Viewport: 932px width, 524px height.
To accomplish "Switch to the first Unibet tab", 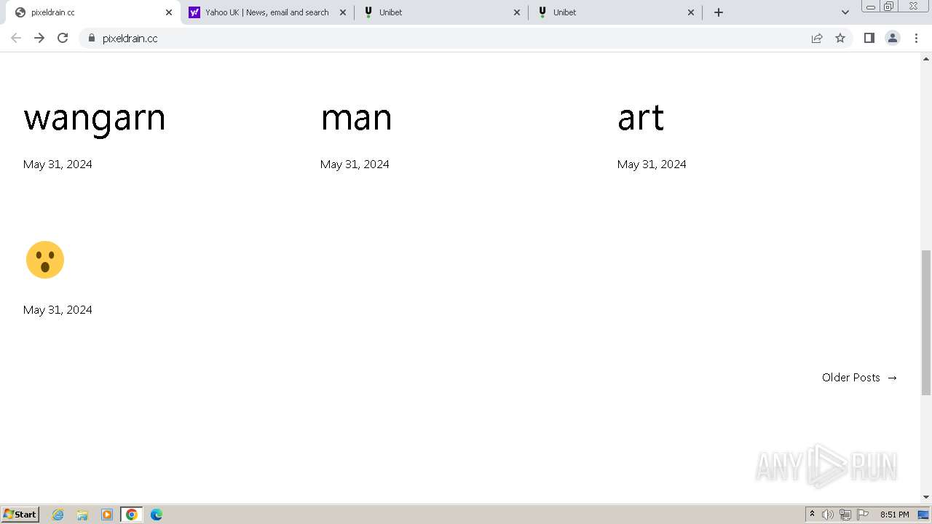I will (x=441, y=12).
